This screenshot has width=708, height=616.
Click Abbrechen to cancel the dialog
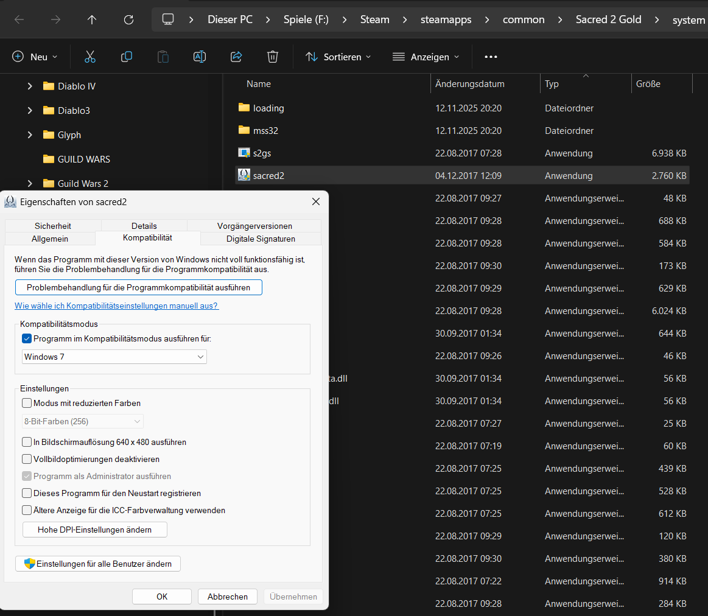[228, 596]
